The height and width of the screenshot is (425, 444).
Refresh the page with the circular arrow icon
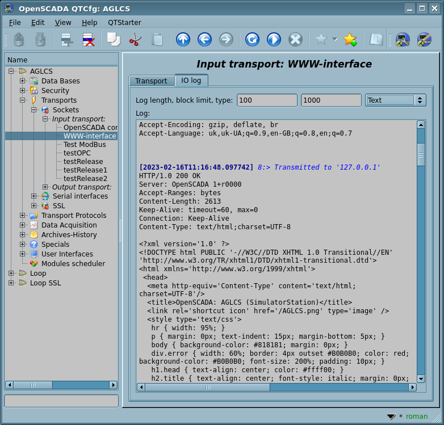(x=252, y=40)
